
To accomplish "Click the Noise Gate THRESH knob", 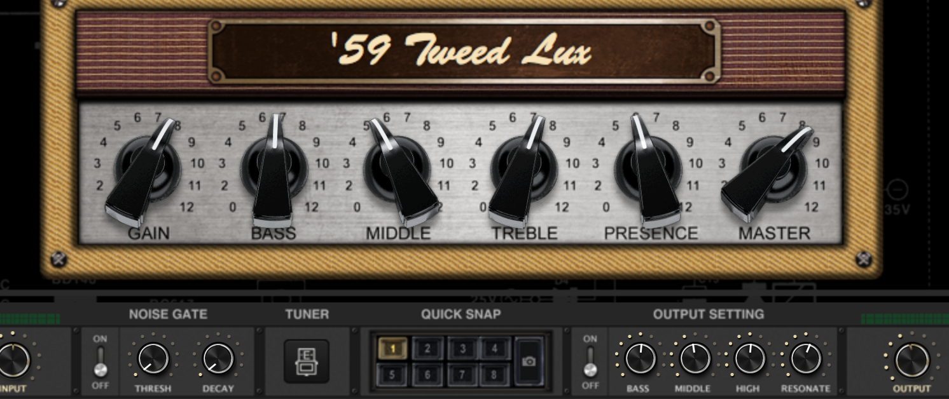I will (153, 358).
